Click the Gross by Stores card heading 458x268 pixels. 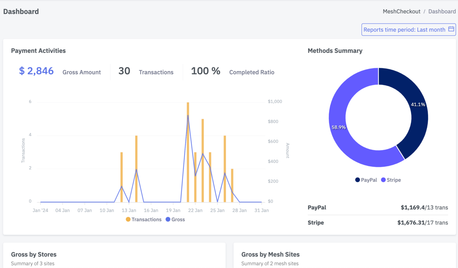click(x=34, y=255)
